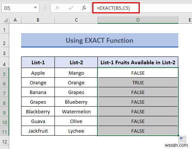Click the fill handle at selection corner
Screen dimensions: 192x149
(x=178, y=135)
